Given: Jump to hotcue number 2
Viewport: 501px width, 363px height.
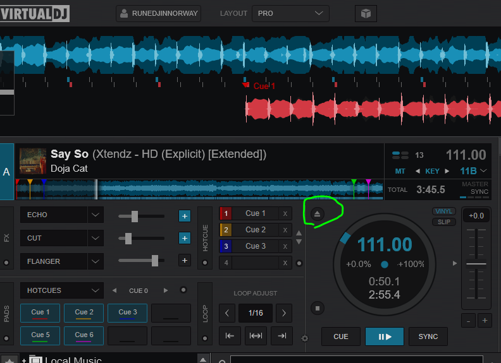Looking at the screenshot, I should coord(226,230).
